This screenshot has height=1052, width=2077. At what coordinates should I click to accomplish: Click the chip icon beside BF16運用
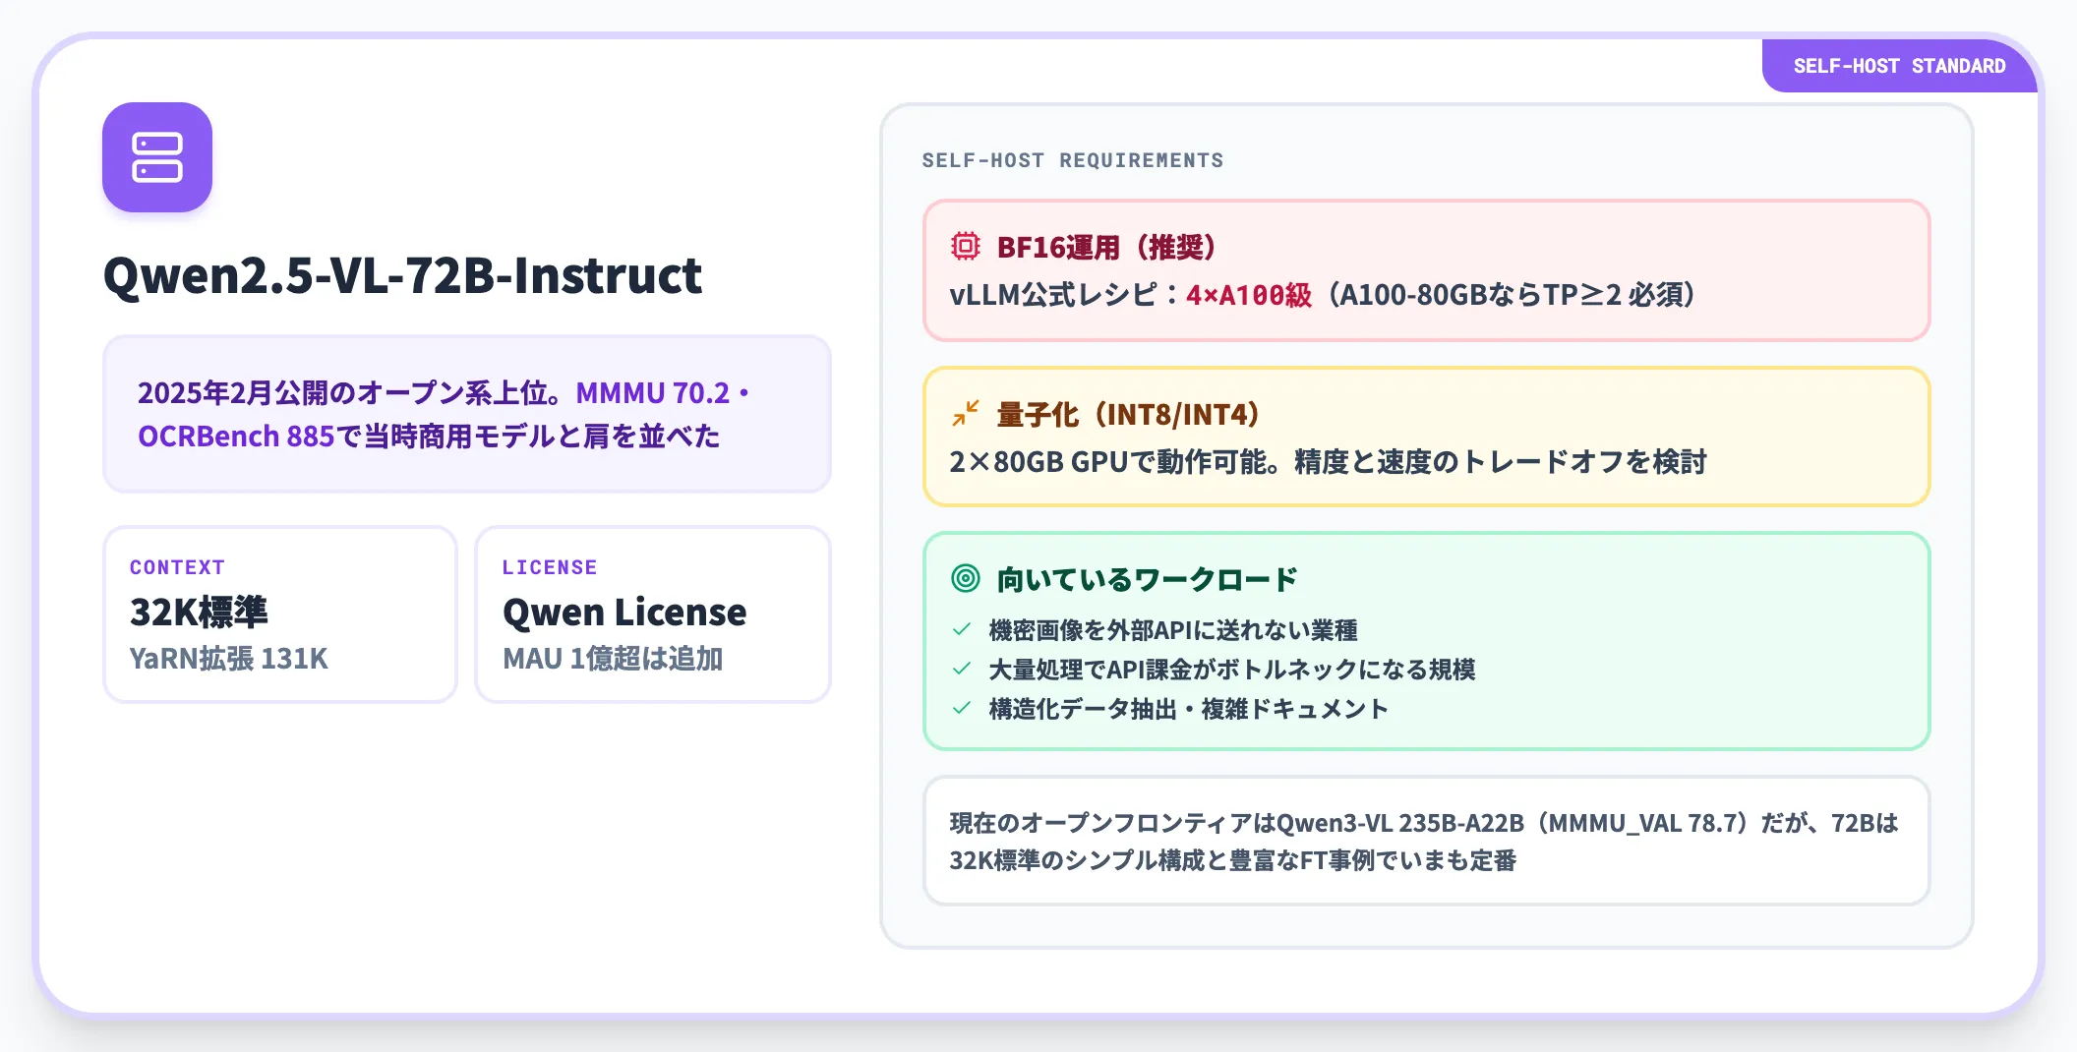point(966,246)
